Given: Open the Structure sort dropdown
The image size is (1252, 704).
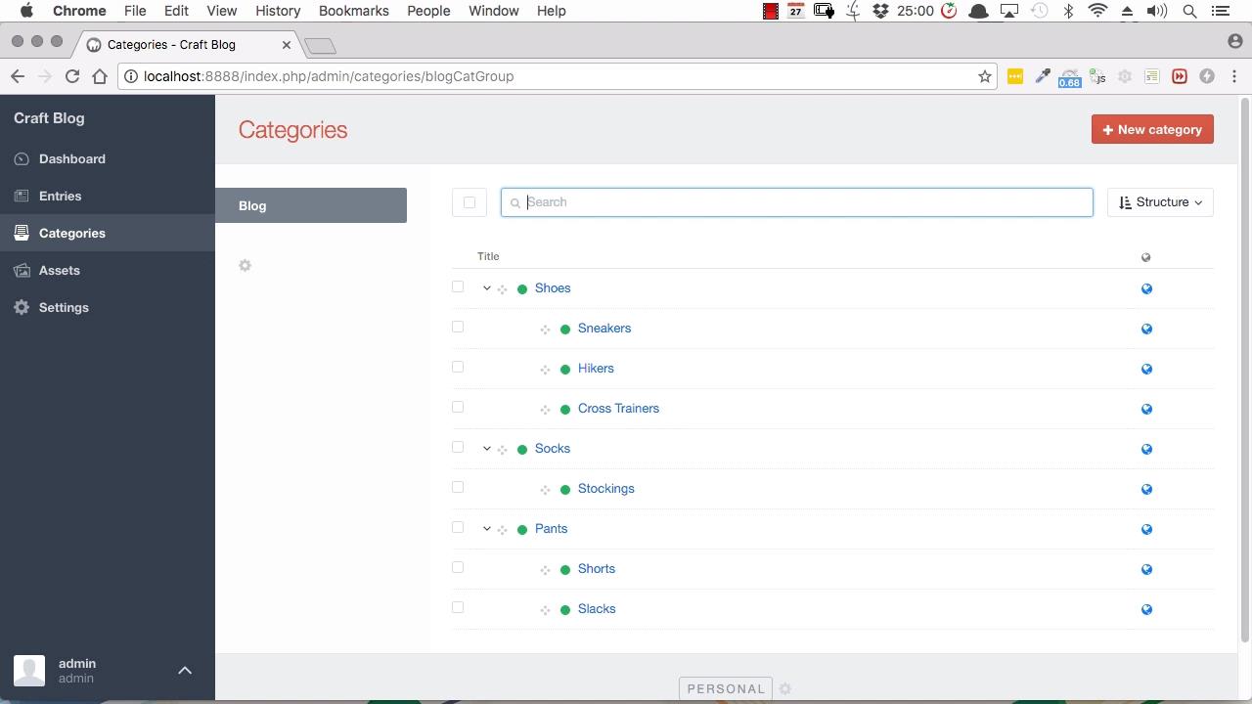Looking at the screenshot, I should (1160, 202).
